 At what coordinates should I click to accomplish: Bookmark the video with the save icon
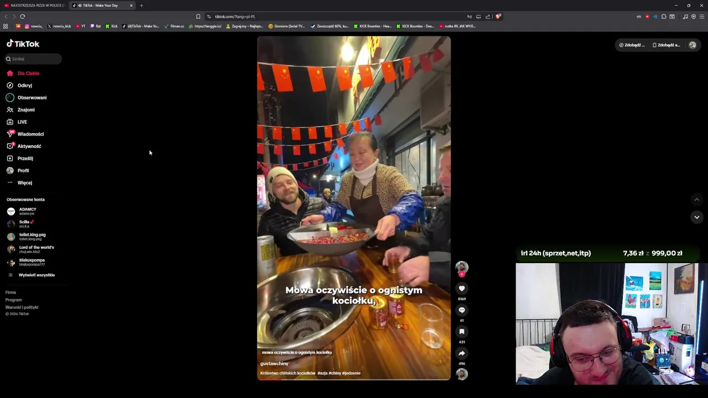(462, 332)
